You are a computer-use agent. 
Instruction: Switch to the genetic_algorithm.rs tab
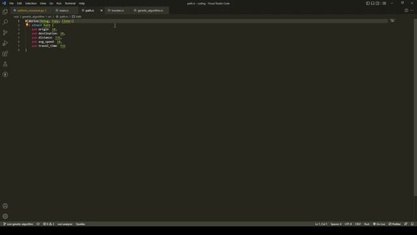[x=151, y=10]
